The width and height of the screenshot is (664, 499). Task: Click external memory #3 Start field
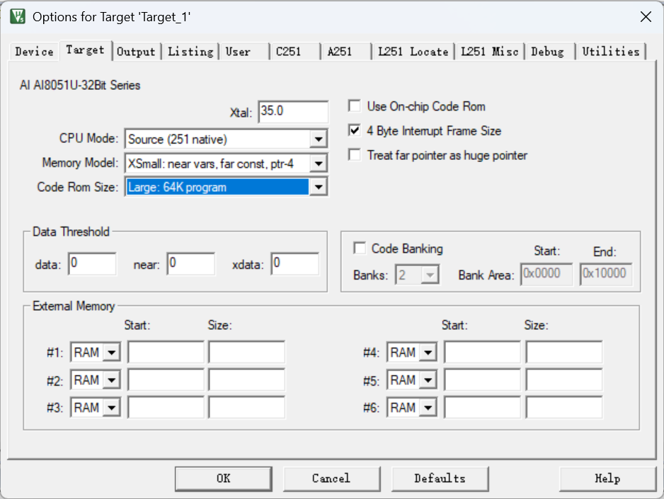(166, 407)
